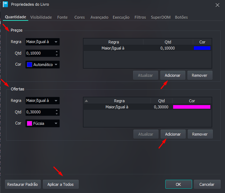This screenshot has height=193, width=225.
Task: Switch to the Quantidade tab
Action: click(15, 17)
